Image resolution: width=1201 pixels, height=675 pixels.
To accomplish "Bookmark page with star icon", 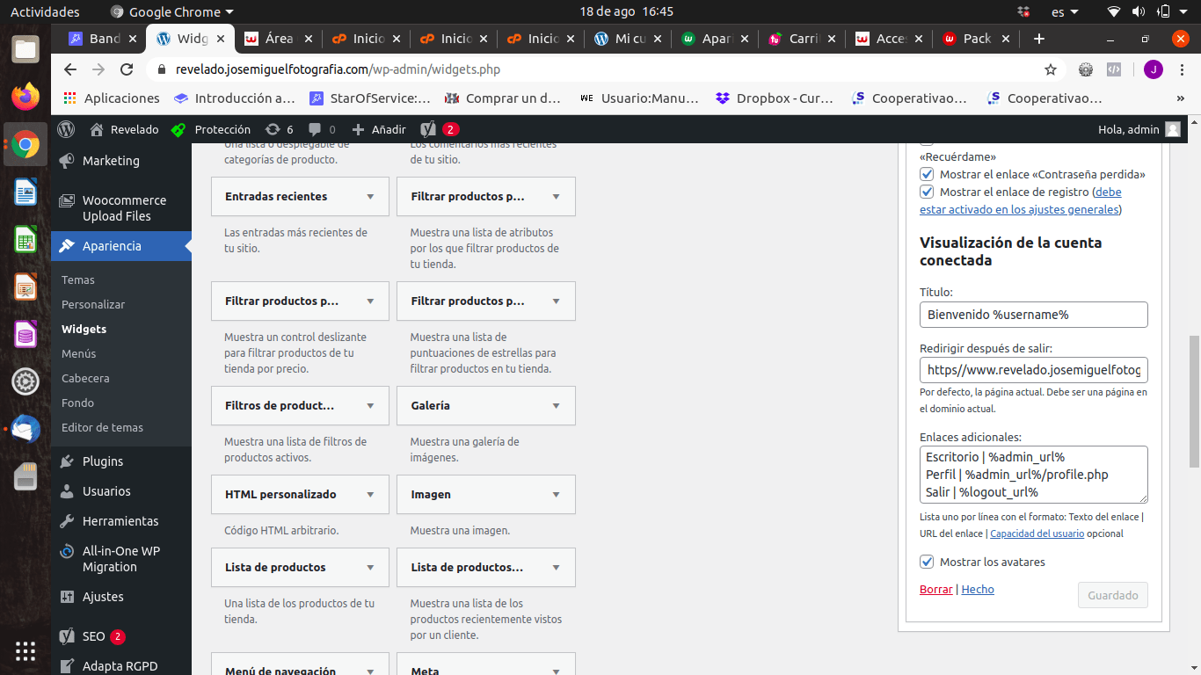I will (x=1051, y=69).
